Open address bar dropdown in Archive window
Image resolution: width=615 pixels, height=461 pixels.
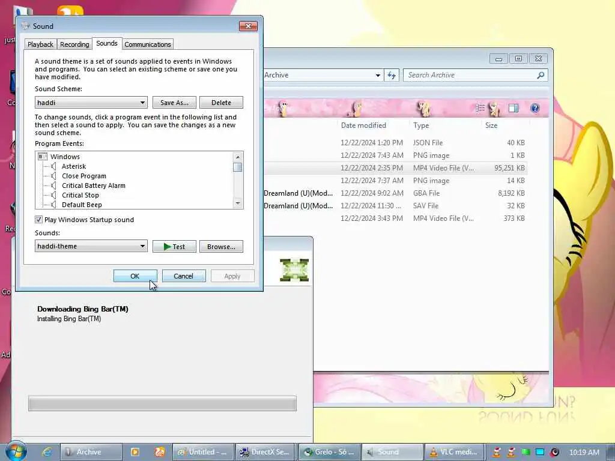coord(377,75)
